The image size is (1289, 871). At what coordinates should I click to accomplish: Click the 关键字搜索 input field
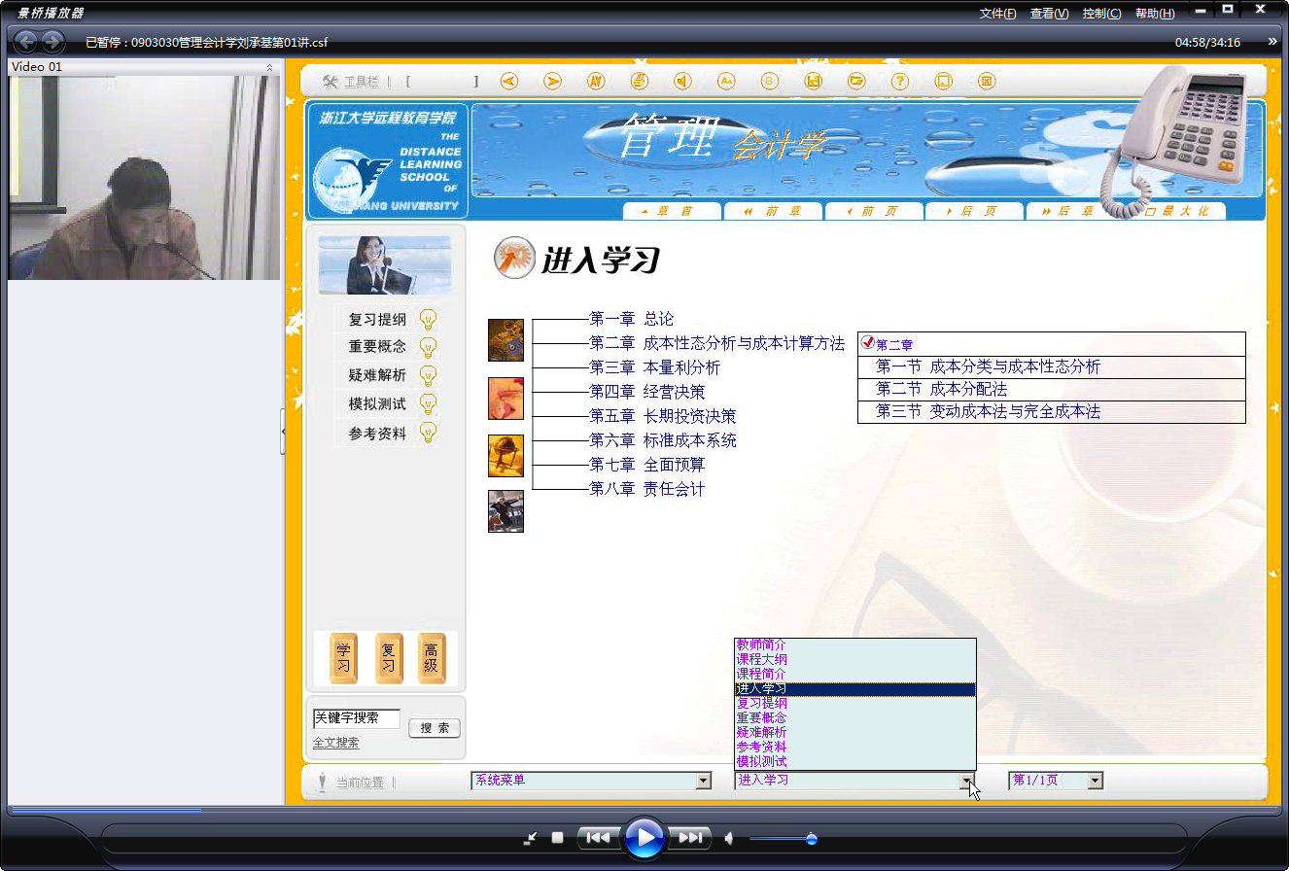click(356, 718)
